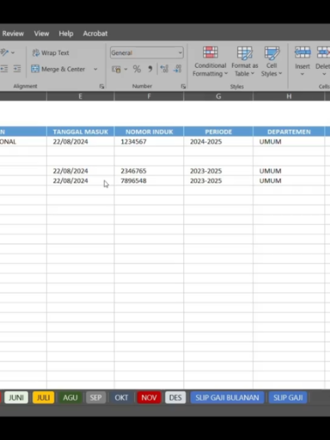The width and height of the screenshot is (330, 440).
Task: Go to the NOV sheet tab
Action: [x=149, y=398]
